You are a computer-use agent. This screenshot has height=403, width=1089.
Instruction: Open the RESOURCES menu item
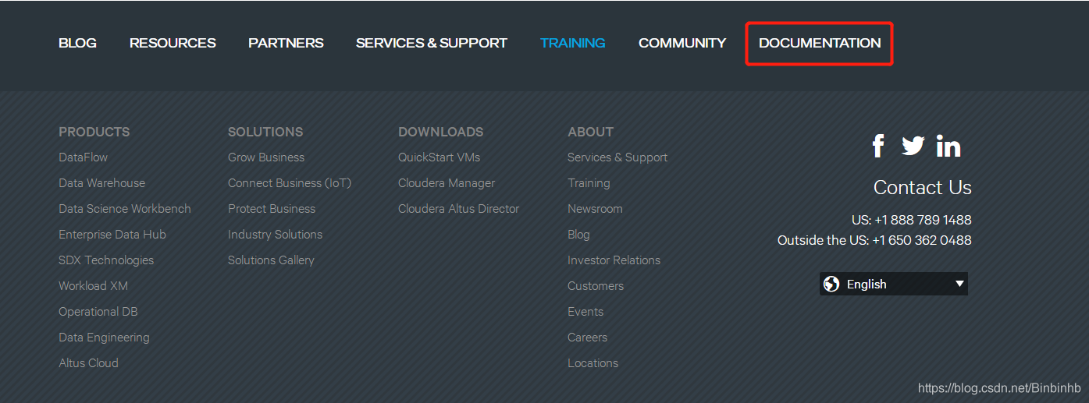click(x=173, y=43)
